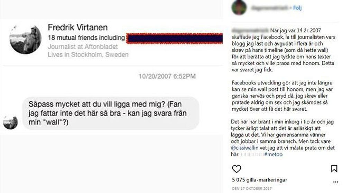The image size is (343, 193).
Task: Click the small avatar beside the message bubble
Action: click(10, 122)
